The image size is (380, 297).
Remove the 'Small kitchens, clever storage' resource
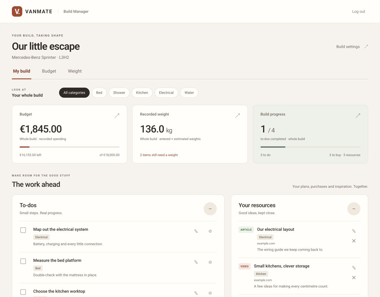(x=354, y=278)
